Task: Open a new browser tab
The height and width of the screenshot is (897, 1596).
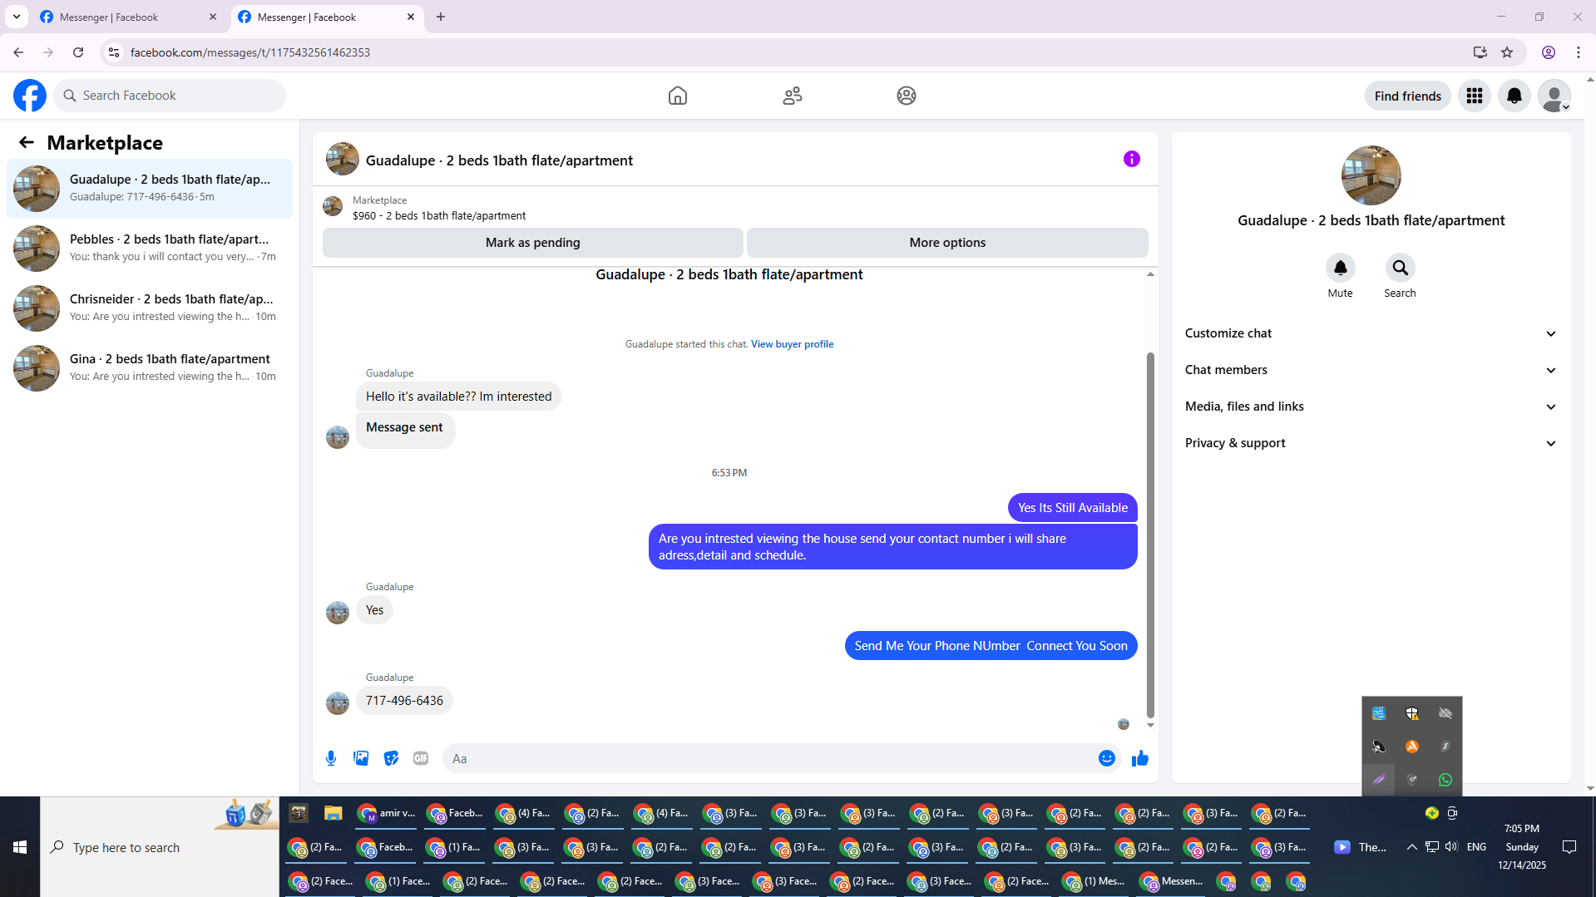Action: point(441,17)
